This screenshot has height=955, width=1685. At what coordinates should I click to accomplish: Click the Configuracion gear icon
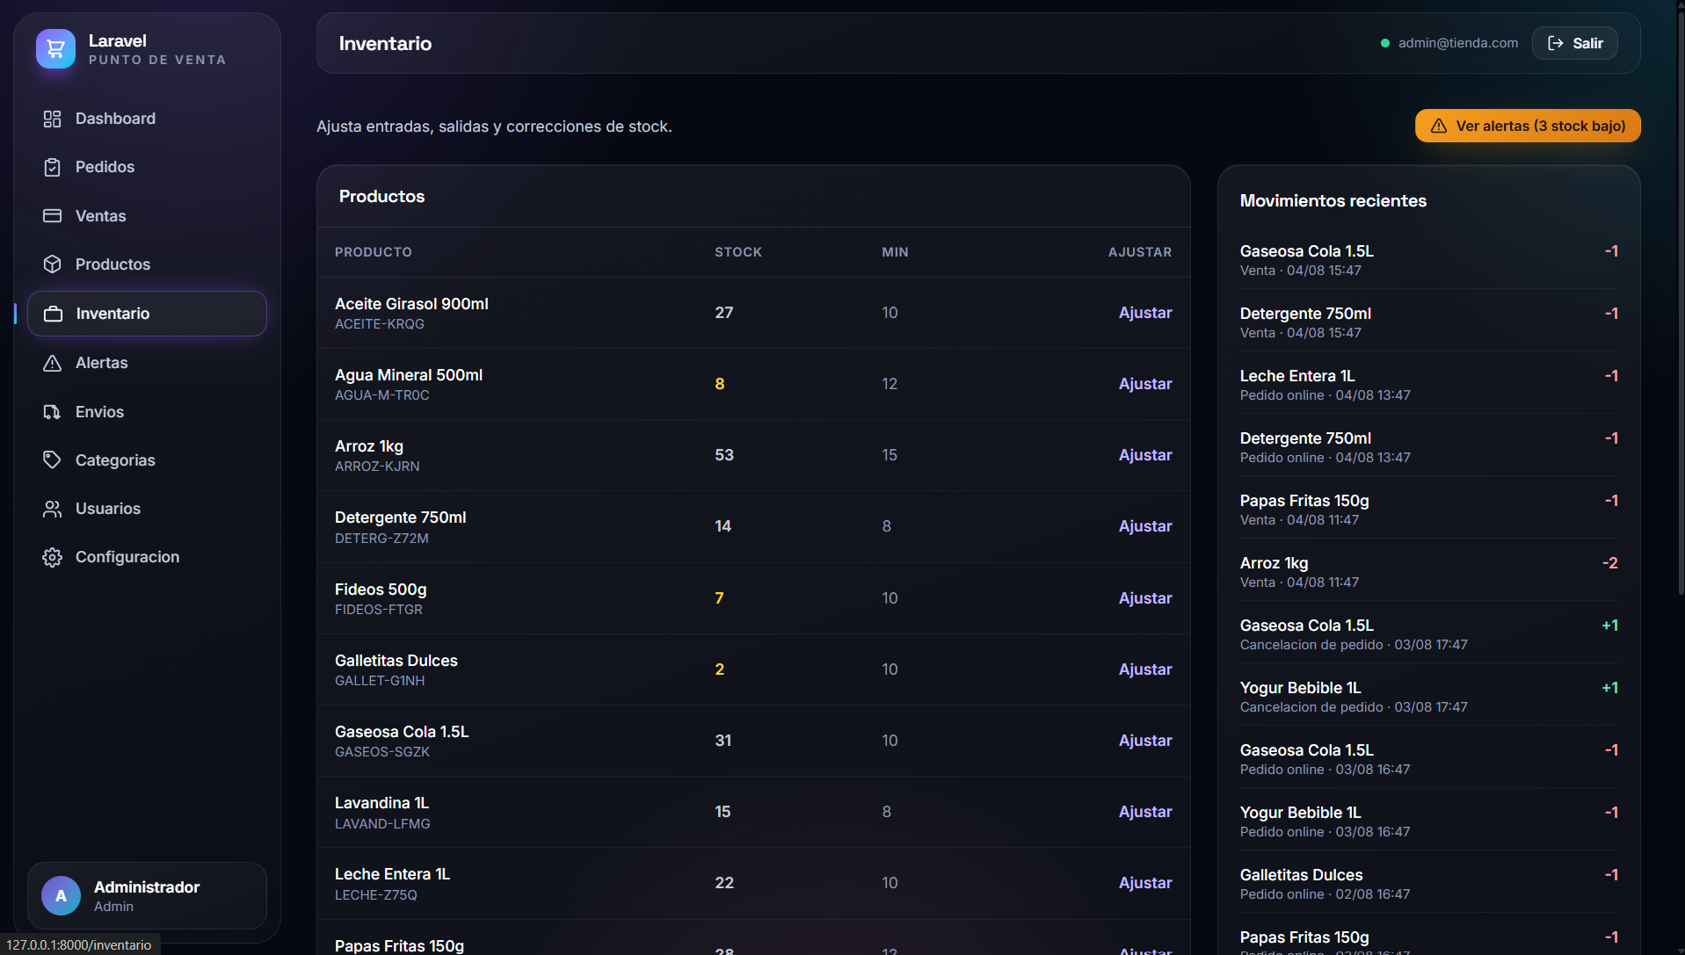click(x=53, y=557)
